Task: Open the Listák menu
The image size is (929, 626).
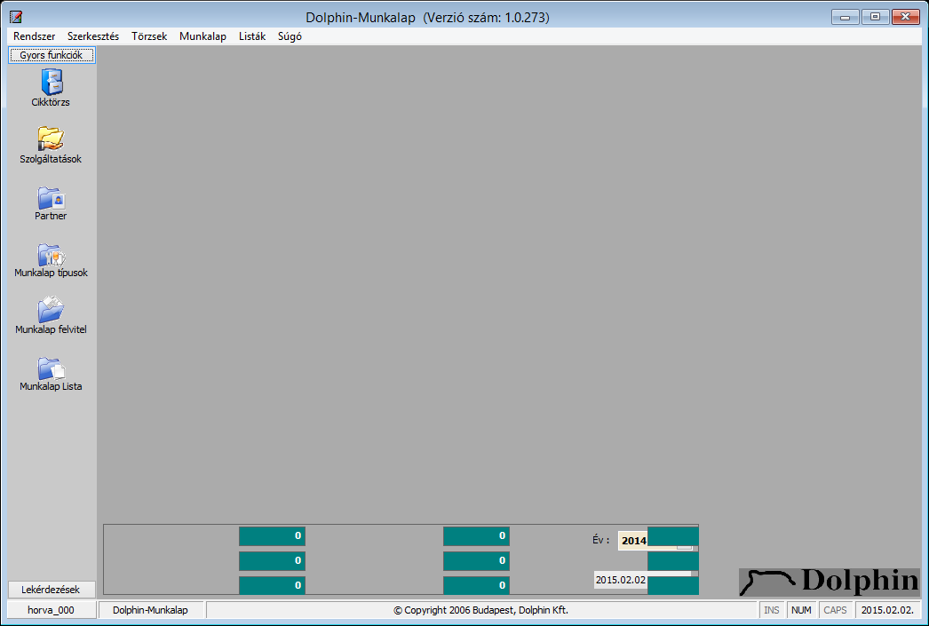Action: [x=252, y=36]
